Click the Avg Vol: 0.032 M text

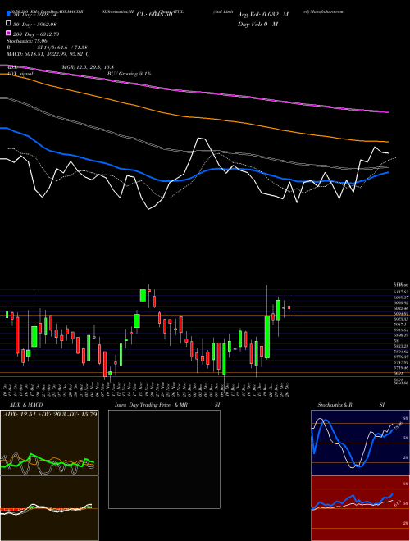[x=263, y=15]
